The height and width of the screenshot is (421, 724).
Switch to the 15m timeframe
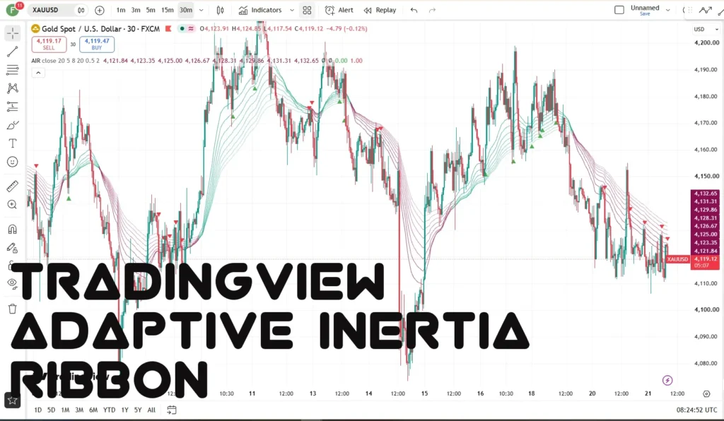coord(167,10)
